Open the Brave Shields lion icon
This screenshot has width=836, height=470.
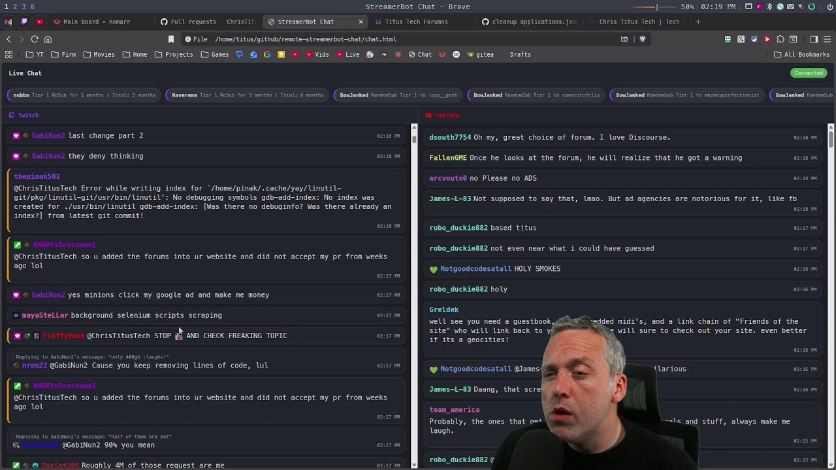642,39
